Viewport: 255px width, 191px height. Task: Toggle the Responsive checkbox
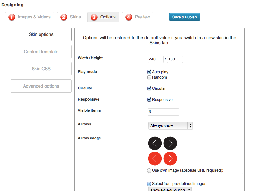tap(149, 100)
